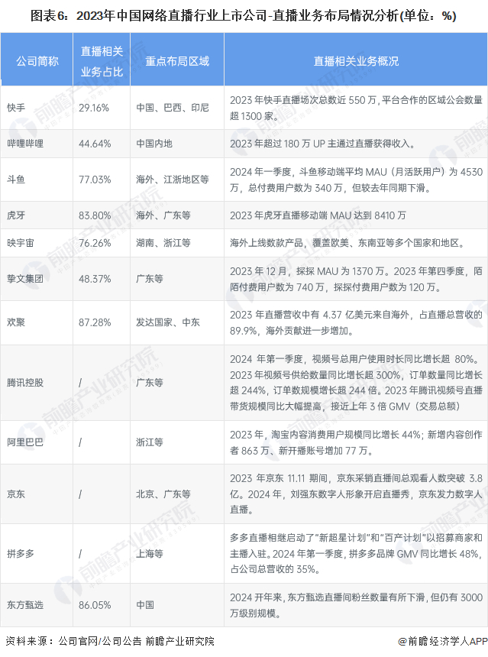The height and width of the screenshot is (657, 488).
Task: Click the company name 挚文集团
Action: click(25, 279)
